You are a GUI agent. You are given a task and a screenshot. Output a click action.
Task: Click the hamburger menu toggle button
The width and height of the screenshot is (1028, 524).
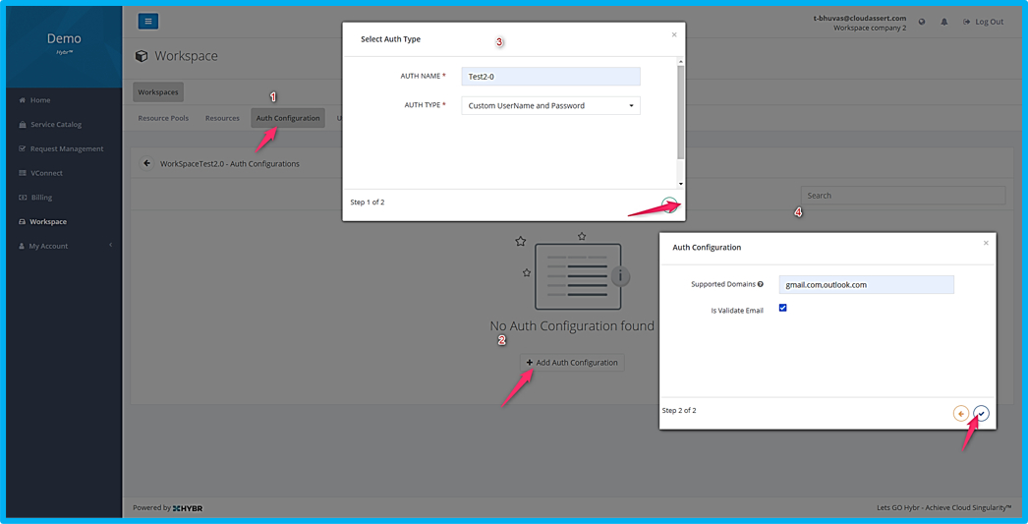148,21
